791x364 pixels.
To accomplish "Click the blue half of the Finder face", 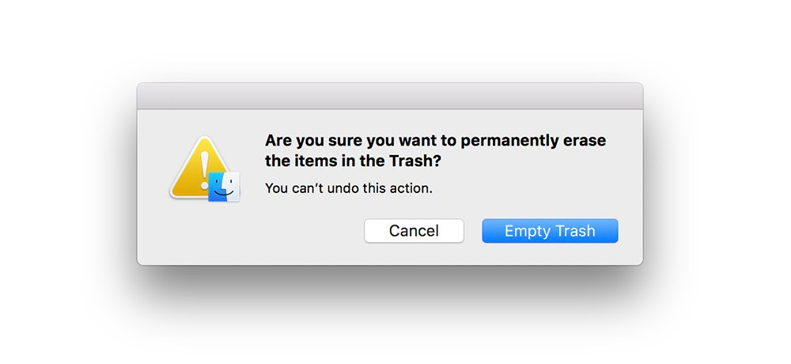I will (x=216, y=186).
